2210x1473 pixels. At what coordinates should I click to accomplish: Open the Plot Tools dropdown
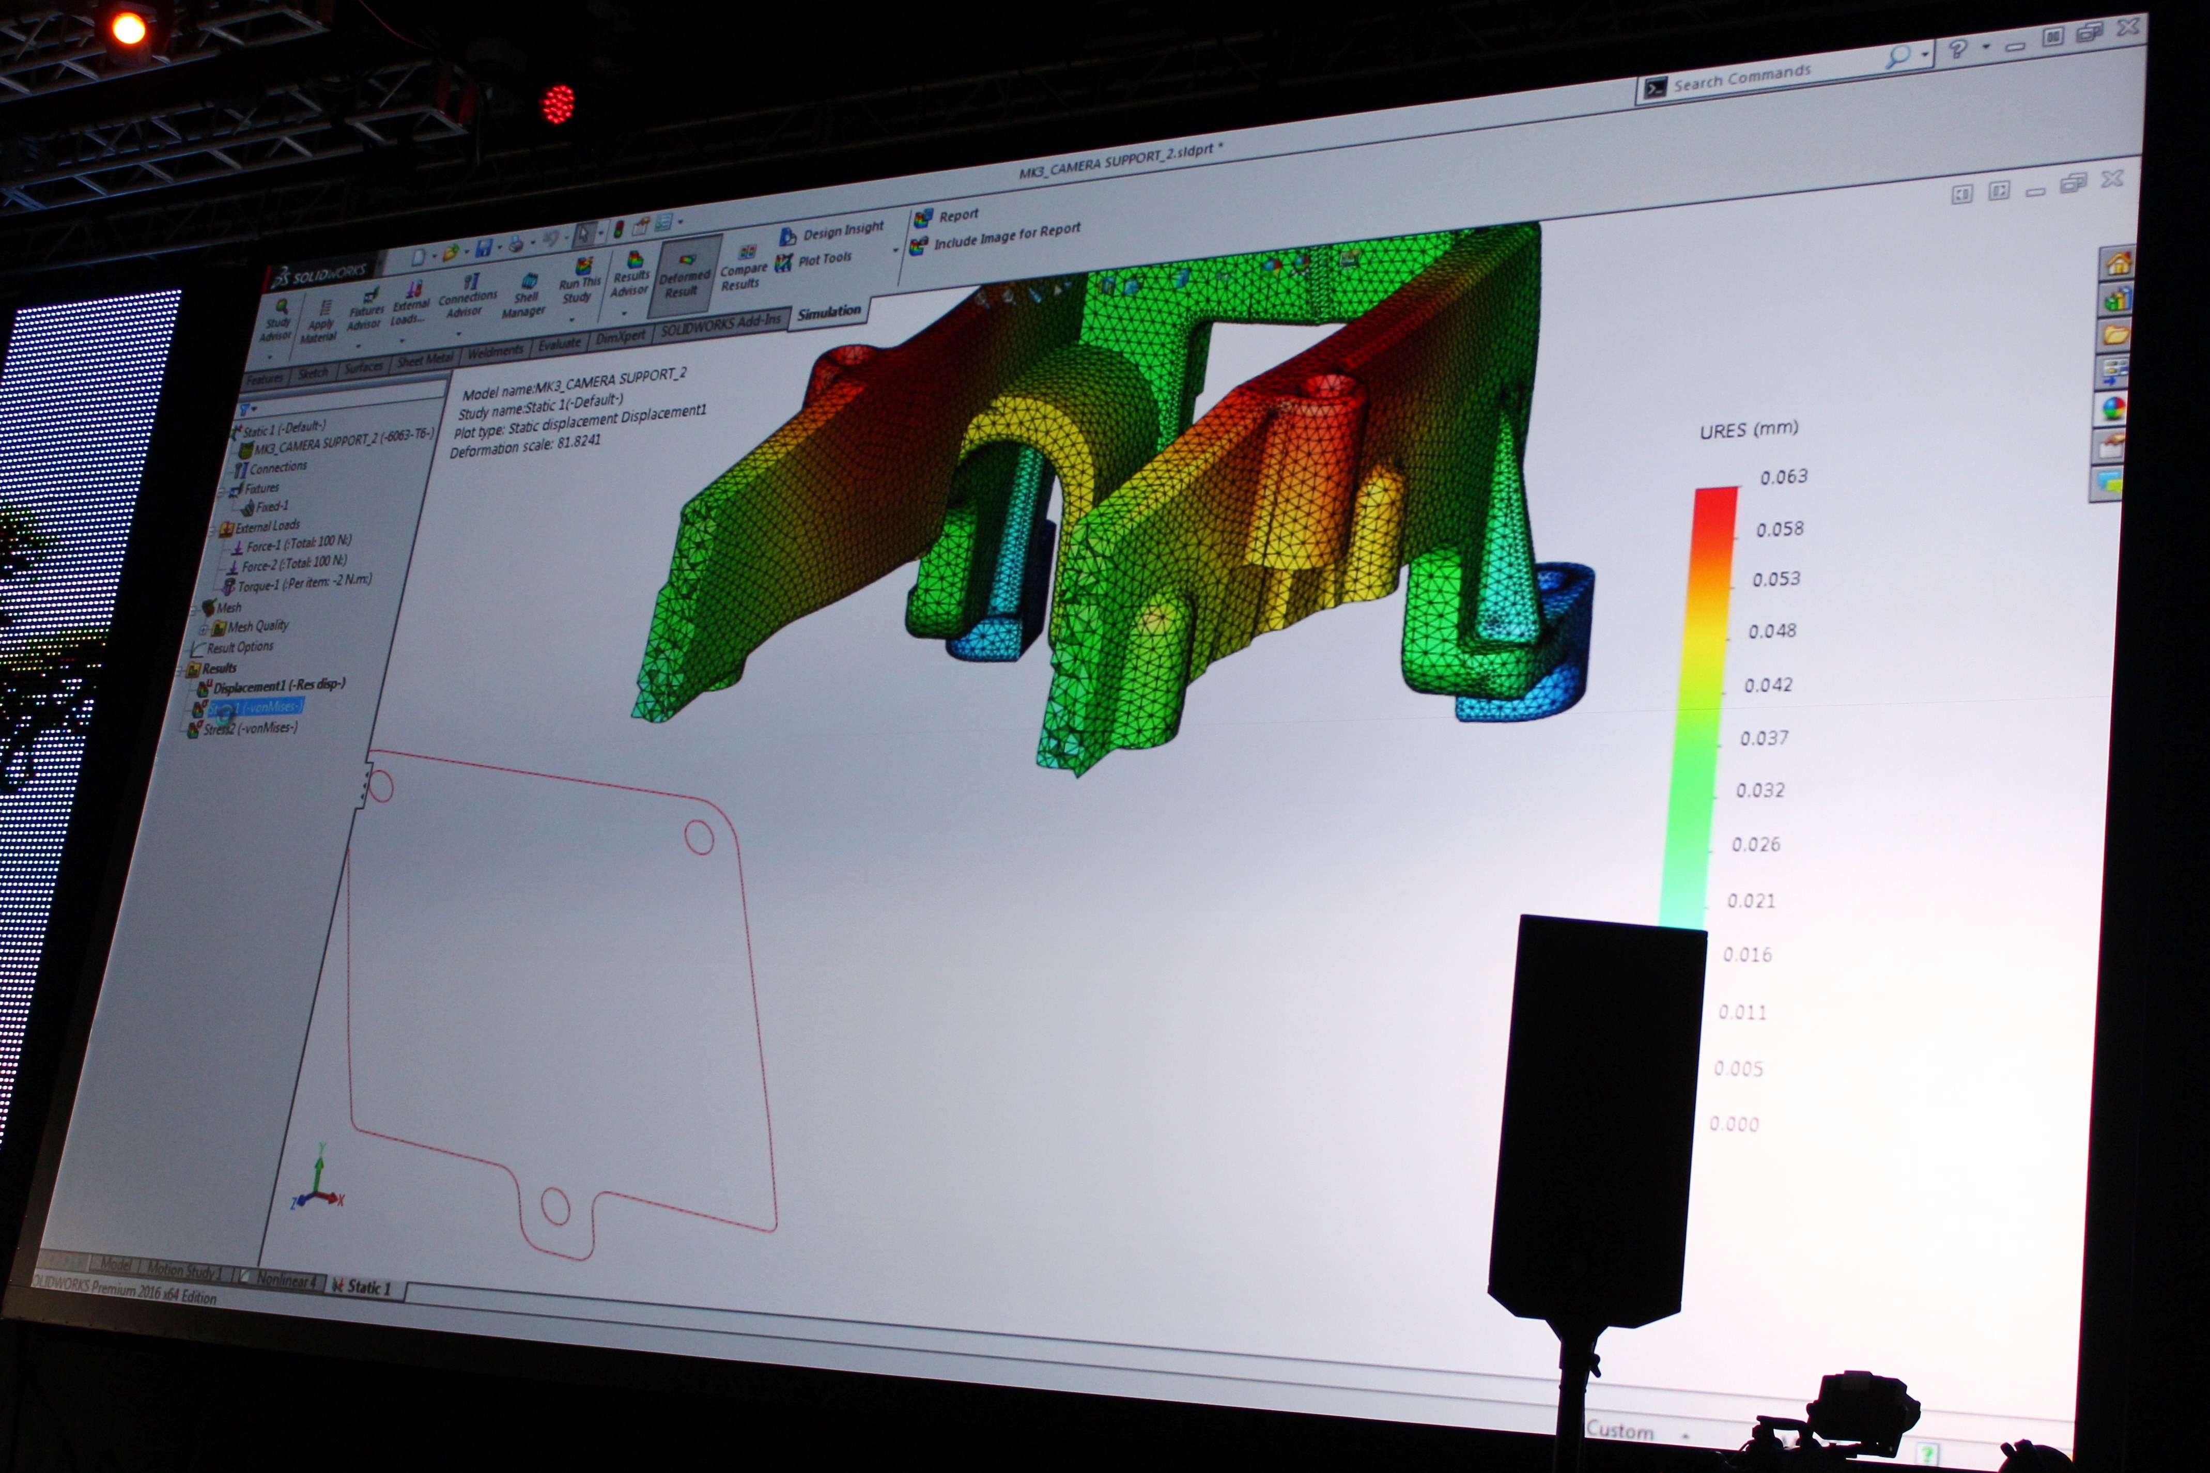824,260
